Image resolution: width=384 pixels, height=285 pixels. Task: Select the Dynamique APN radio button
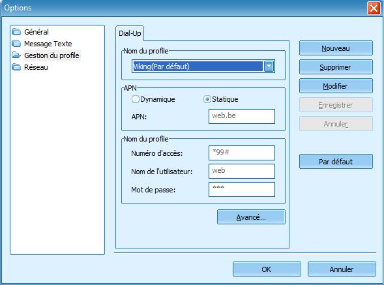tap(135, 99)
